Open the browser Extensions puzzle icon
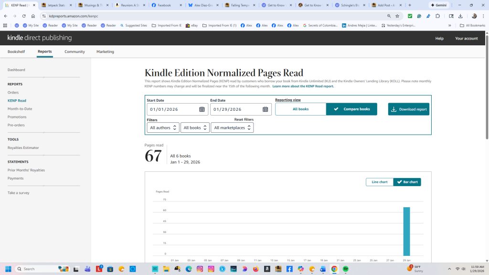489x275 pixels. 437,16
